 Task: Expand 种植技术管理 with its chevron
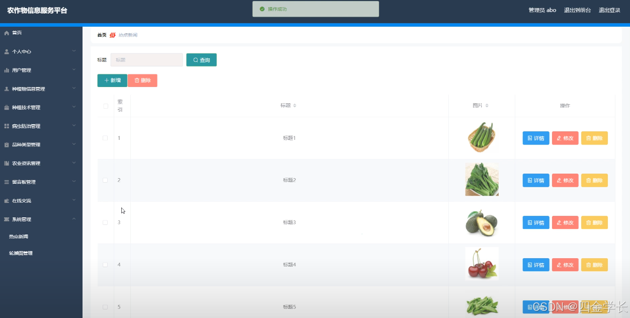74,107
